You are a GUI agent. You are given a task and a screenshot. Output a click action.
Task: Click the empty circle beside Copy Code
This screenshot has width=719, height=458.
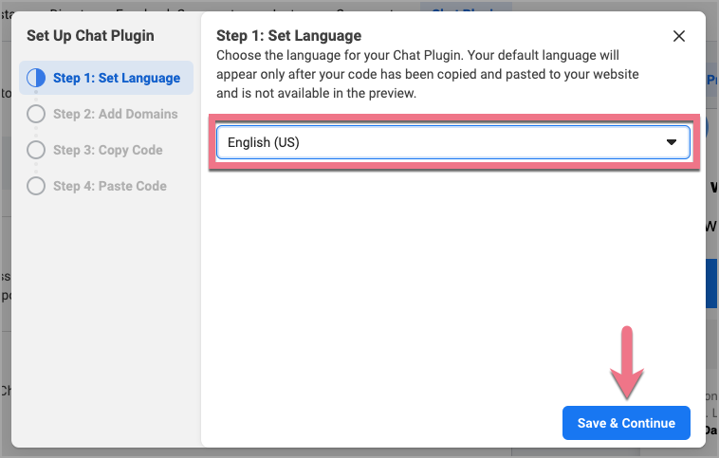point(36,150)
